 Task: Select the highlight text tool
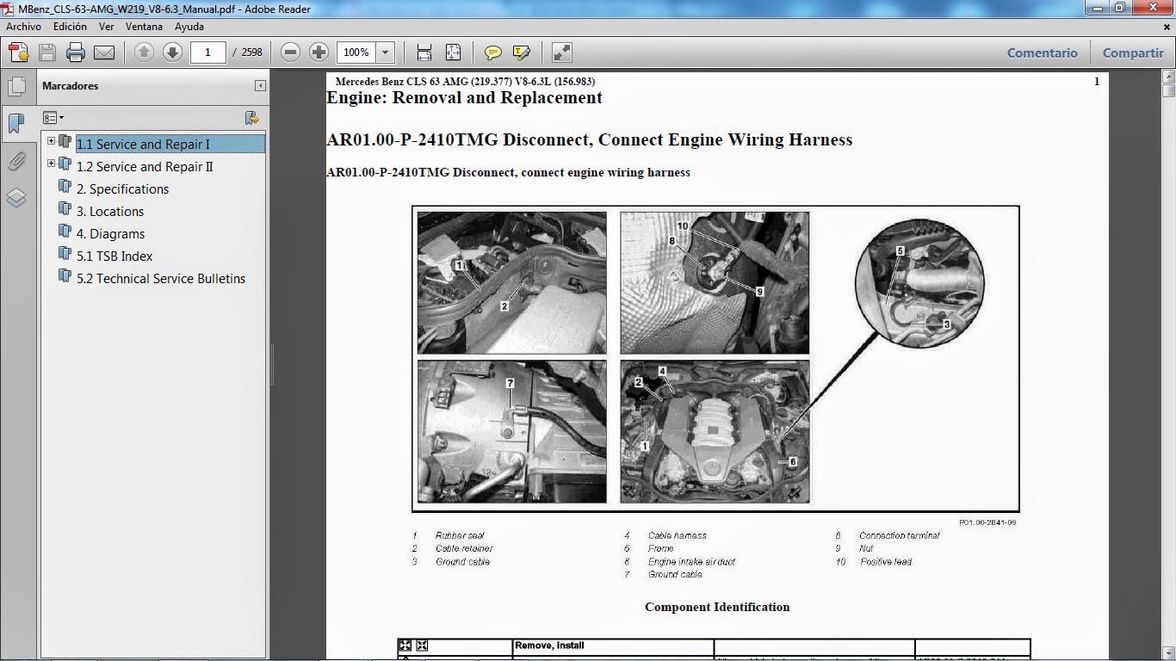point(521,53)
